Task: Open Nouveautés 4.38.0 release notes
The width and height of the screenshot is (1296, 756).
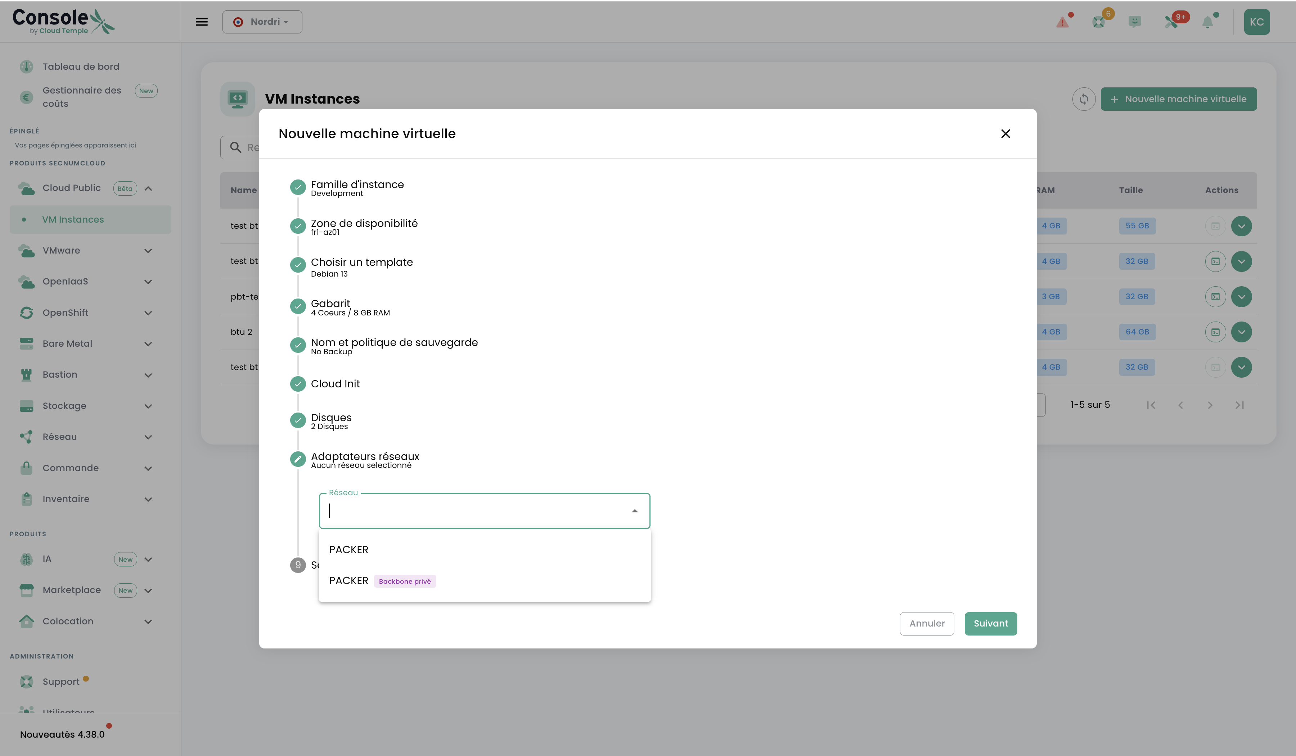Action: click(62, 734)
